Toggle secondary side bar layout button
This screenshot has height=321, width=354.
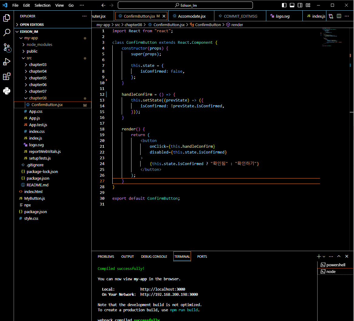point(300,5)
